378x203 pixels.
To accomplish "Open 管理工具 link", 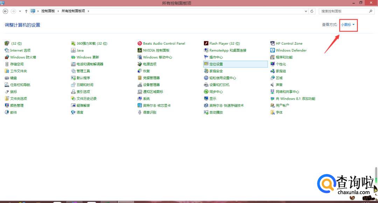I will click(x=83, y=71).
